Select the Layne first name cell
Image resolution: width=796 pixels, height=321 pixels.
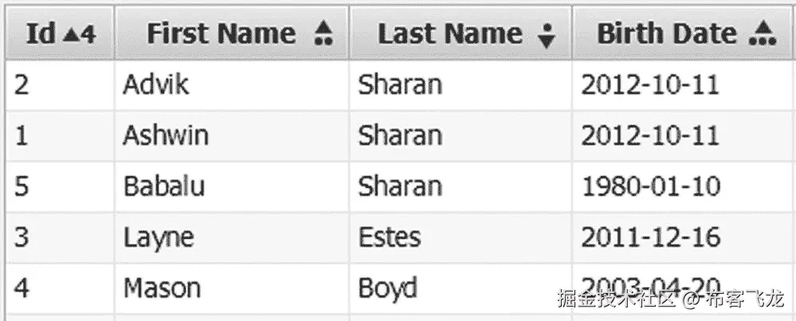[232, 237]
